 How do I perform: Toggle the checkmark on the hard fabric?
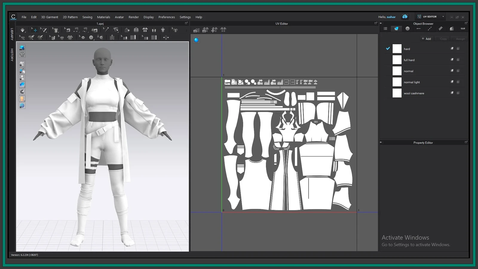pyautogui.click(x=388, y=48)
